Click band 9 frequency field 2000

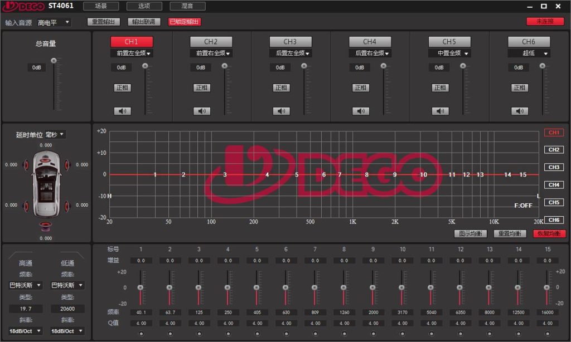coord(373,312)
